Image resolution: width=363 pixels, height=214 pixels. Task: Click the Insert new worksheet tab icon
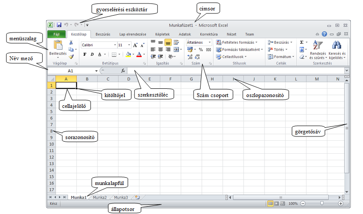click(138, 198)
